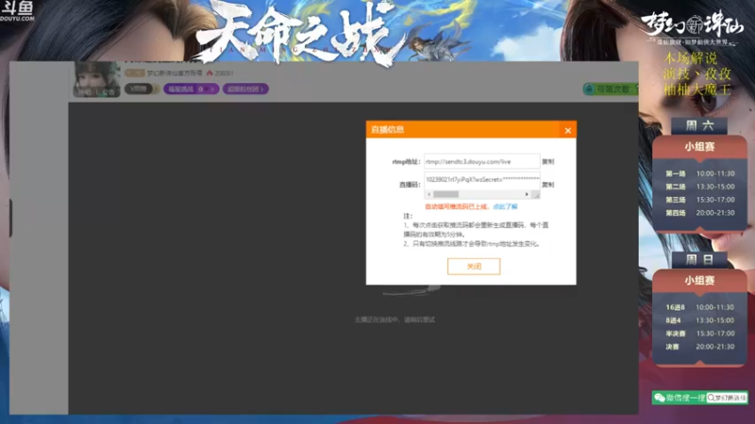Open the 福星挑战 purple pill

click(192, 89)
